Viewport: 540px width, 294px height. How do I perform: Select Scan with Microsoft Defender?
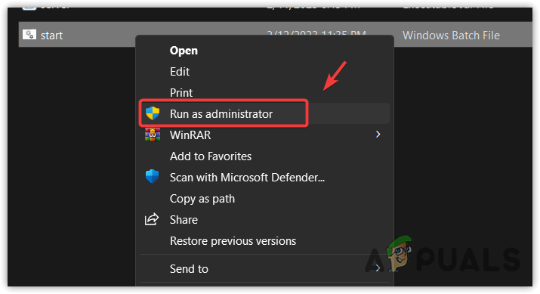(x=264, y=177)
